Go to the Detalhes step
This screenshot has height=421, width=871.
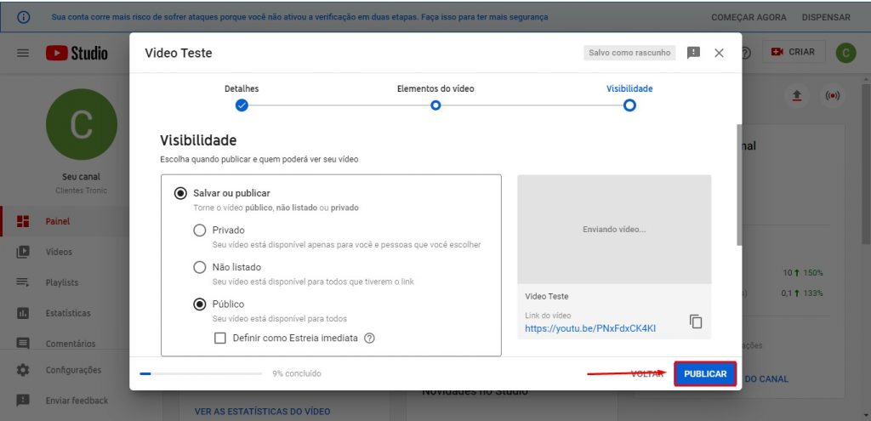242,105
